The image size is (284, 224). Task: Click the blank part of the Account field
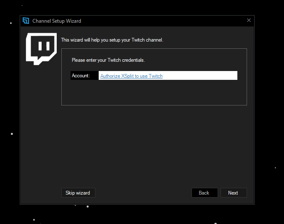click(x=199, y=75)
